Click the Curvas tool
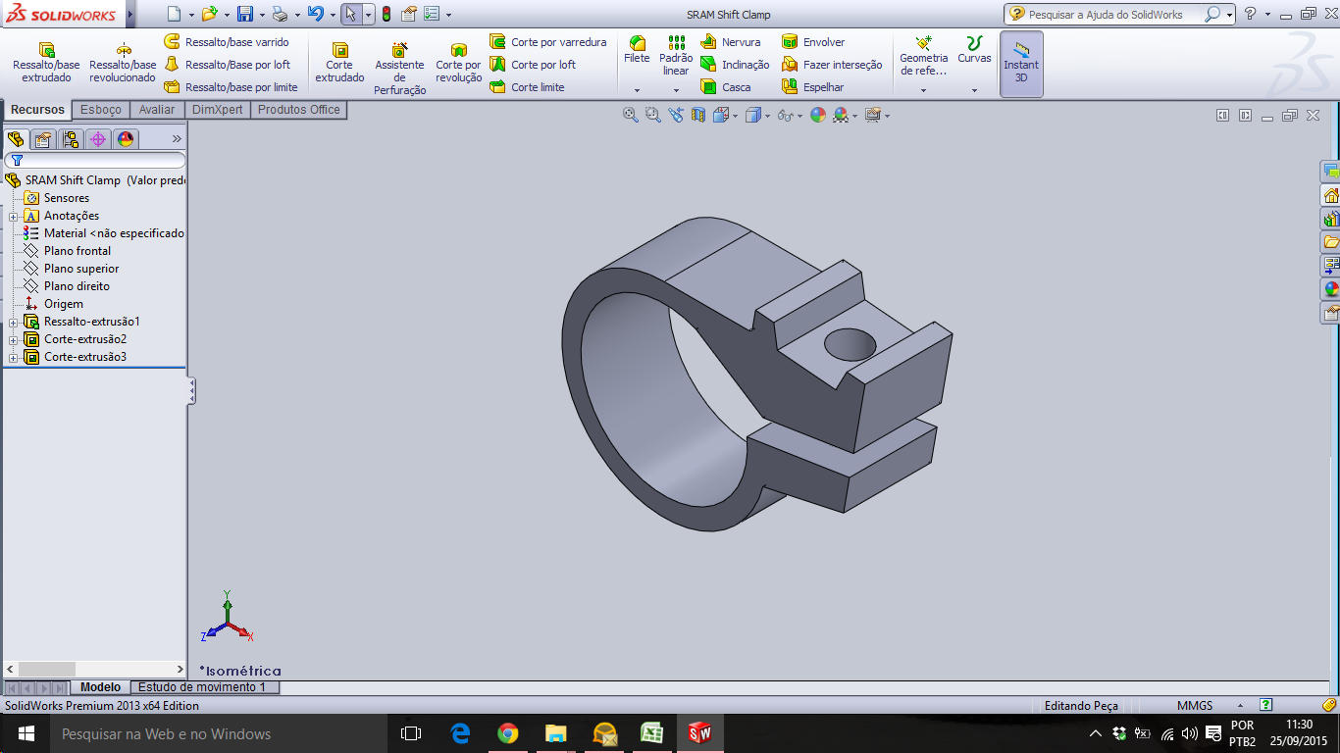Image resolution: width=1340 pixels, height=753 pixels. click(974, 50)
